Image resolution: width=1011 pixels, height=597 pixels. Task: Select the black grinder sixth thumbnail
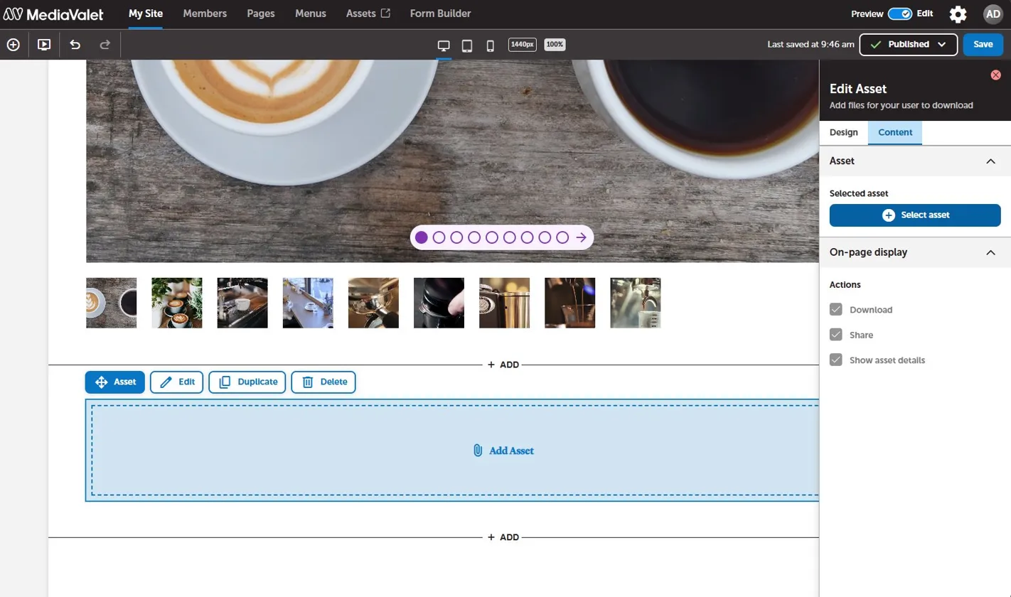tap(439, 303)
